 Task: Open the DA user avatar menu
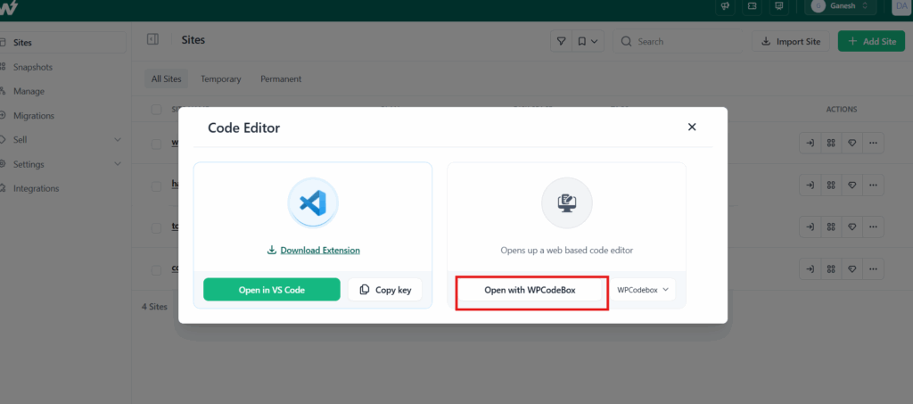pyautogui.click(x=902, y=6)
